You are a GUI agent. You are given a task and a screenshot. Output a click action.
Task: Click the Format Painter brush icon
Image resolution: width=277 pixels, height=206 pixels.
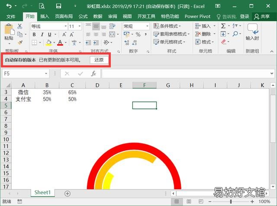click(x=20, y=42)
